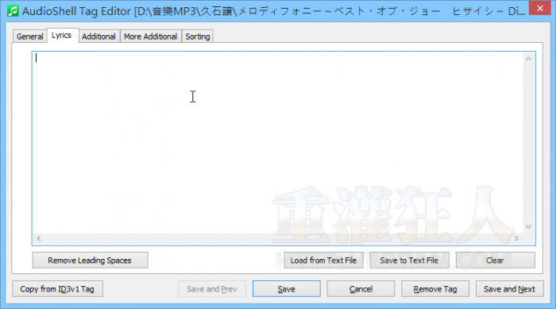Clear the lyrics with the Clear button
The width and height of the screenshot is (556, 309).
coord(495,261)
